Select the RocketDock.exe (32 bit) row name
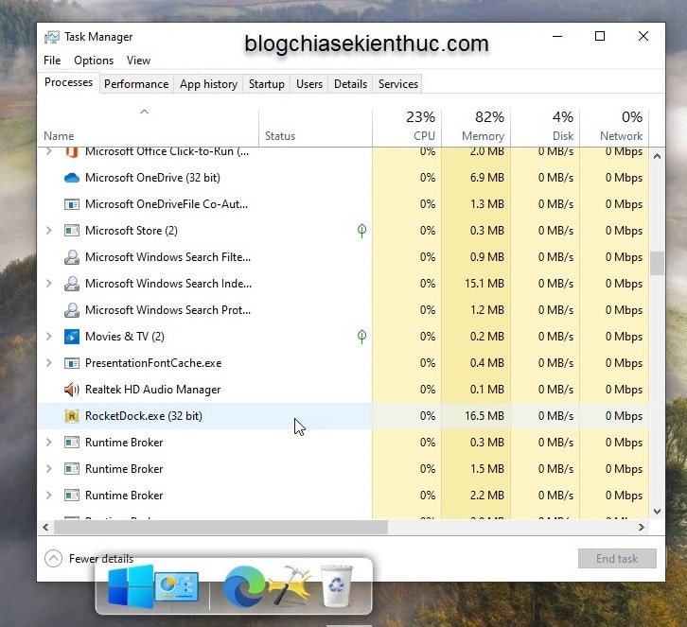Screen dimensions: 687x627 tap(144, 416)
